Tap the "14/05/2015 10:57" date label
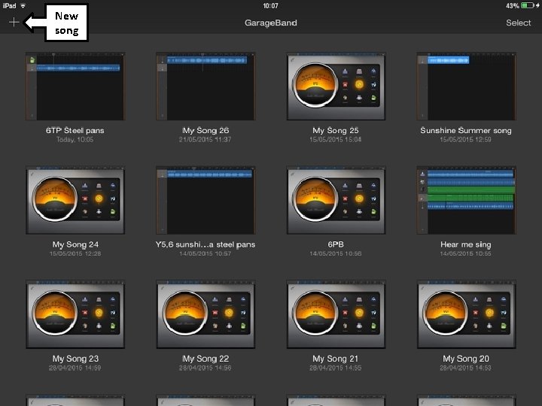This screenshot has height=406, width=542. point(205,254)
